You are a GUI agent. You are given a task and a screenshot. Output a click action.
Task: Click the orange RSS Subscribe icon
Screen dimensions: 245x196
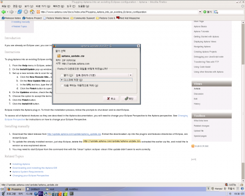pos(193,146)
